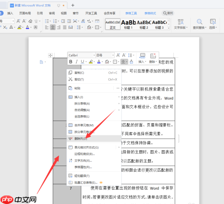Viewport: 224px width, 204px height.
Task: Open the 章节 ribbon tab
Action: [76, 13]
